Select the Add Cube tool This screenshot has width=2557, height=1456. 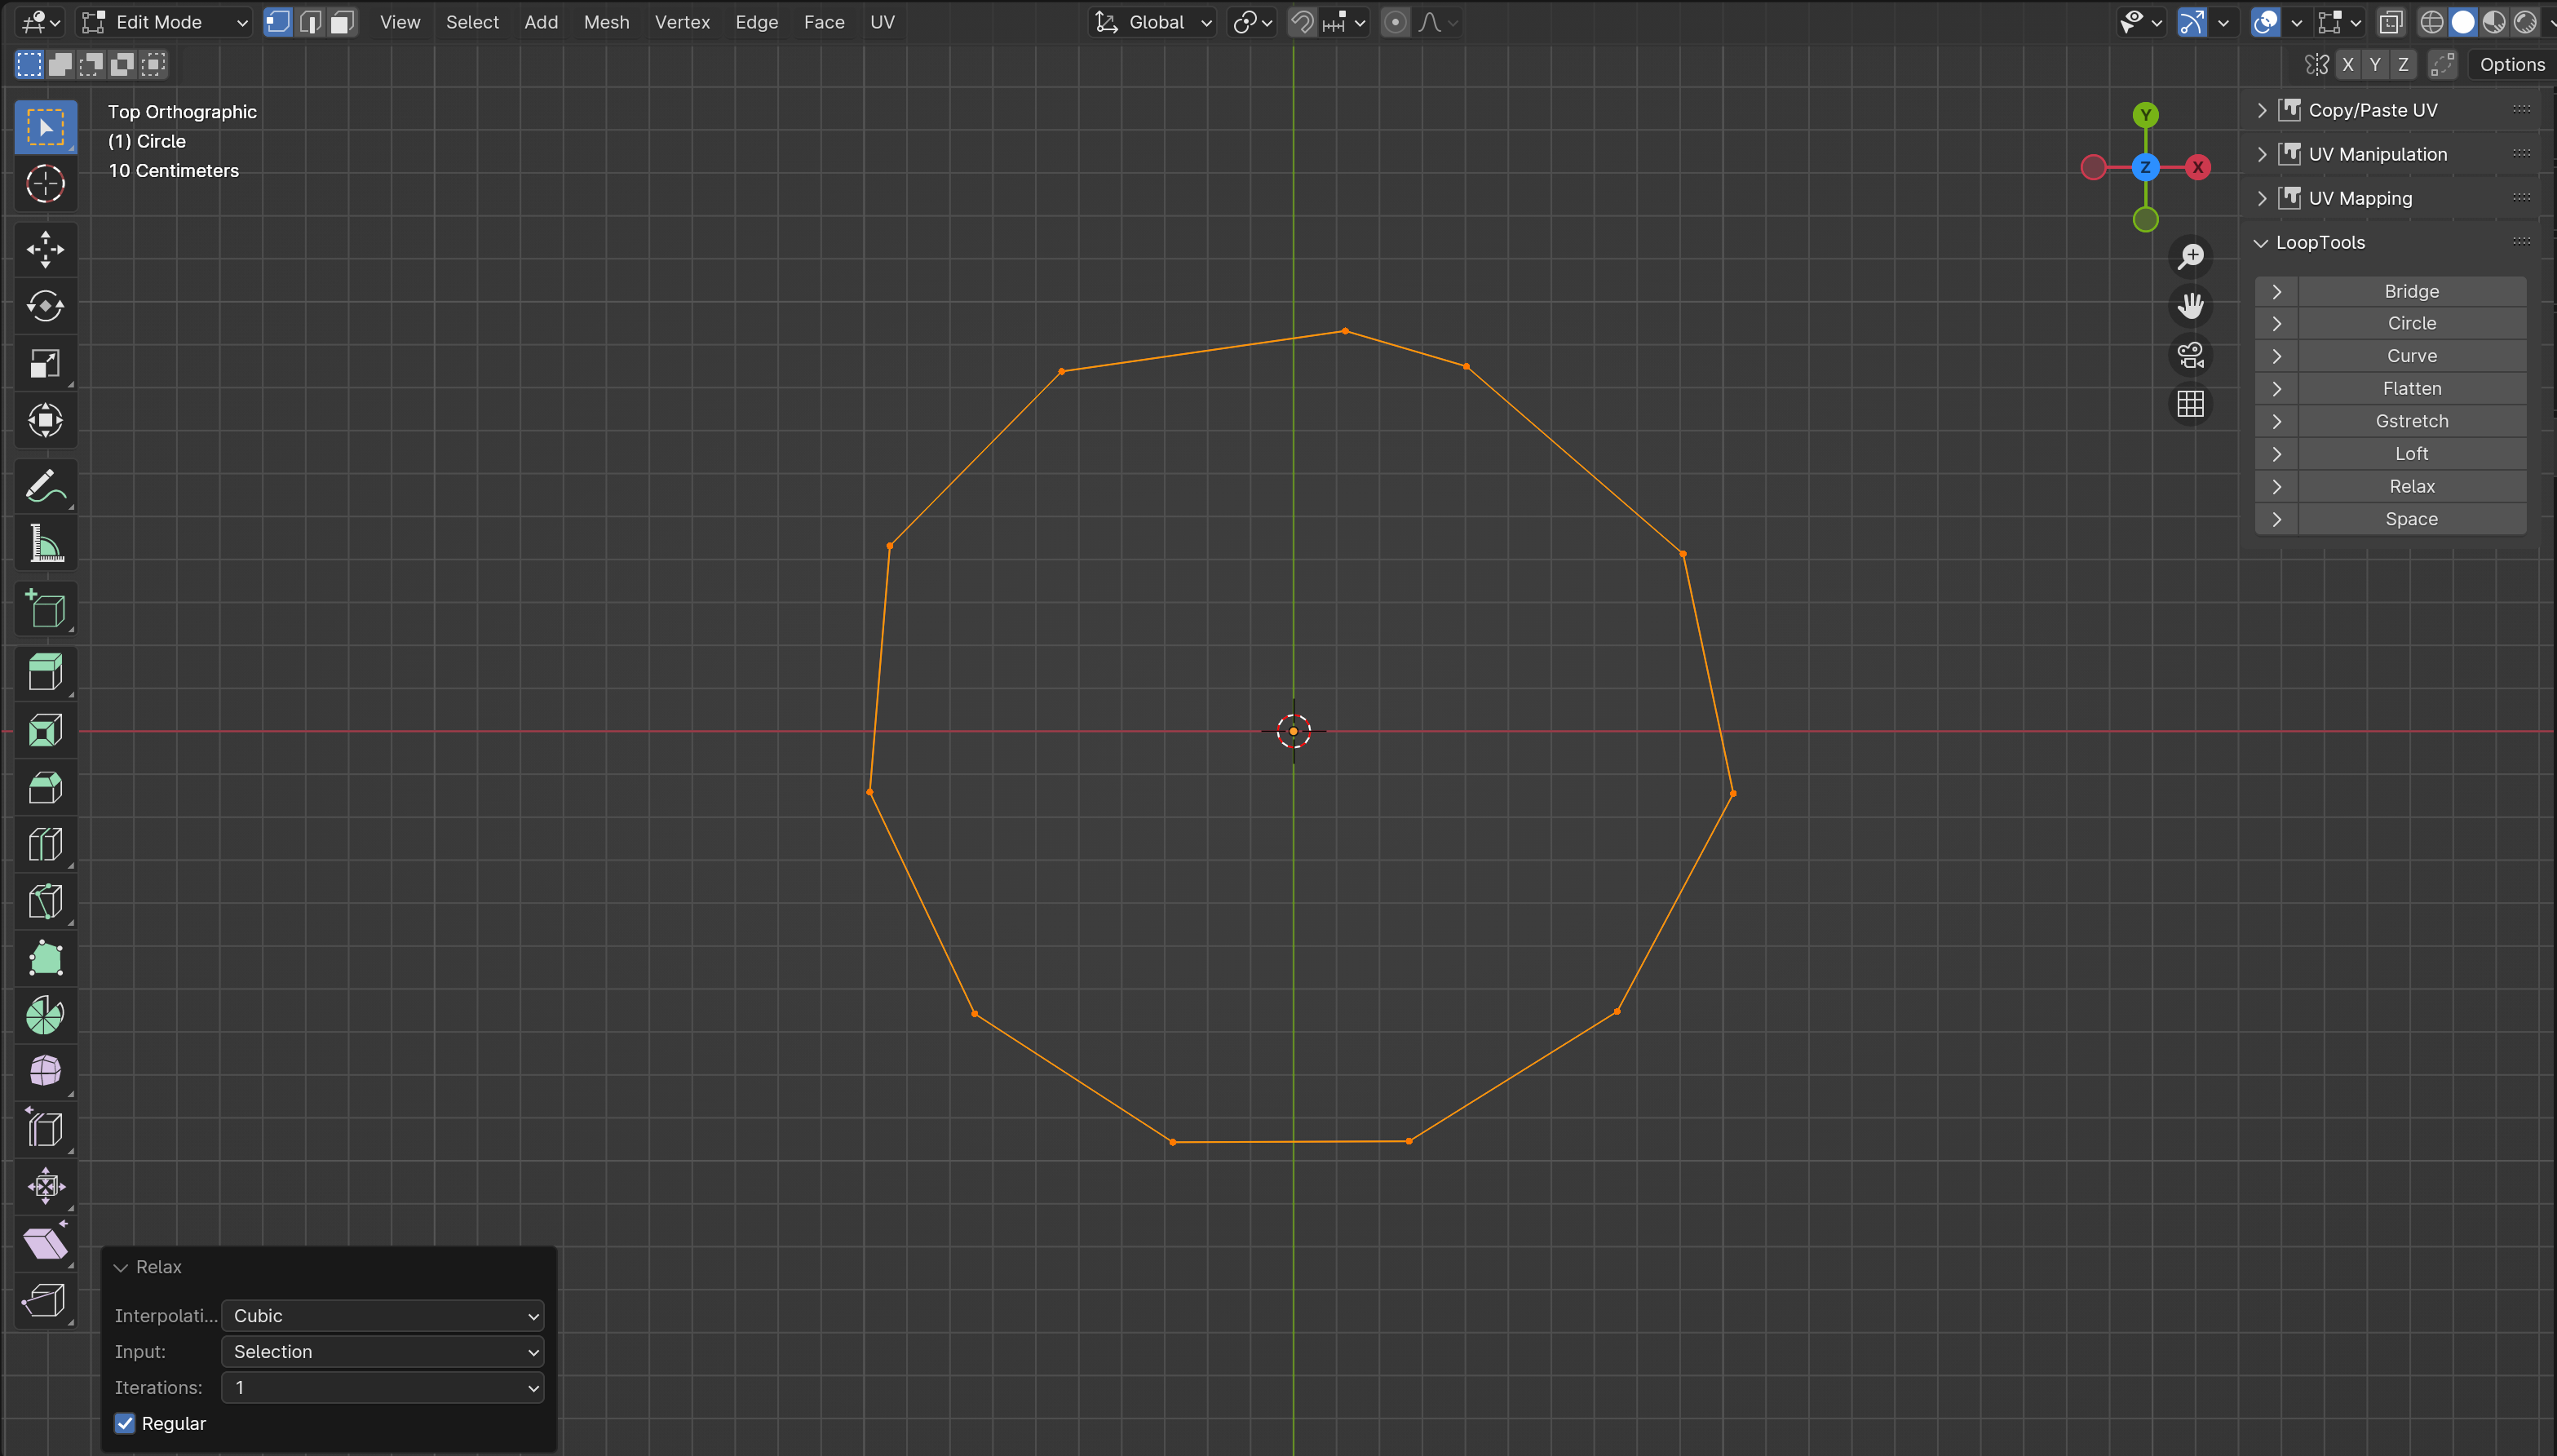tap(45, 609)
